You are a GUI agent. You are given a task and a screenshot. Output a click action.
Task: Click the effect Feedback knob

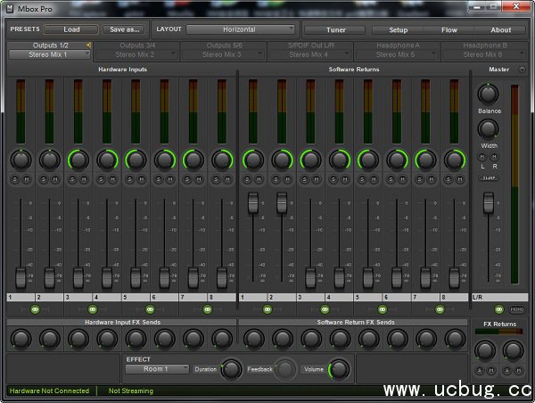coord(284,368)
